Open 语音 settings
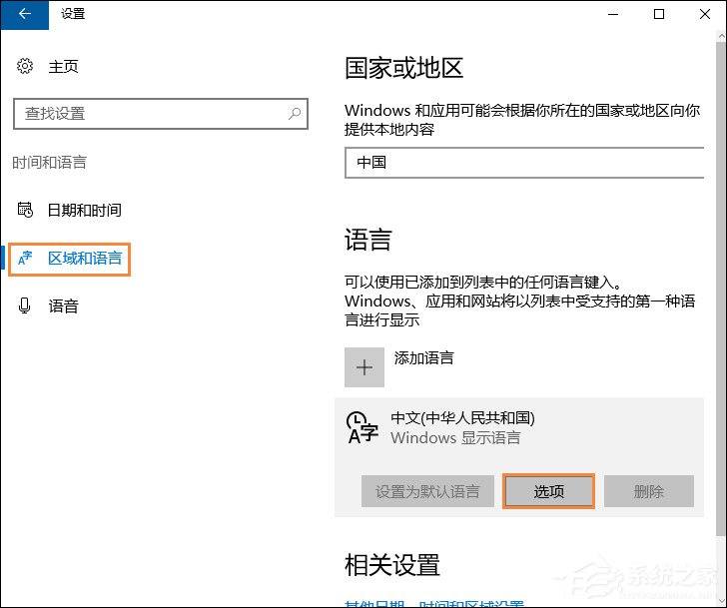This screenshot has height=608, width=727. [x=63, y=305]
